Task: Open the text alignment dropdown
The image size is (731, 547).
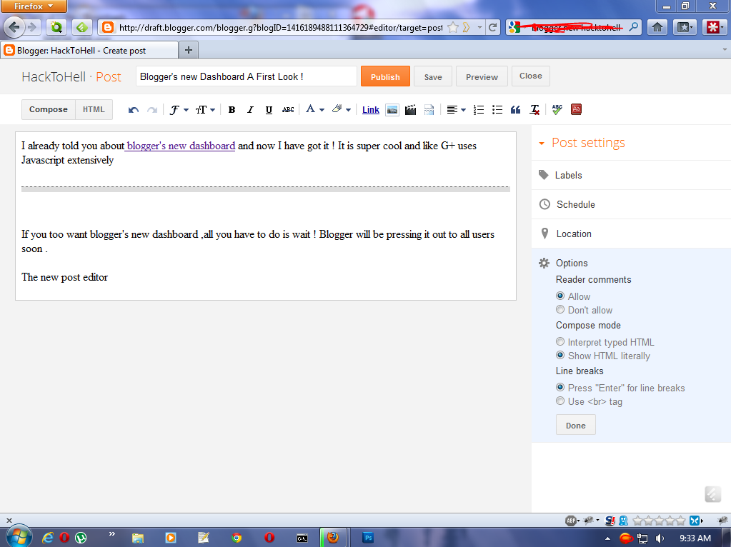Action: click(457, 110)
